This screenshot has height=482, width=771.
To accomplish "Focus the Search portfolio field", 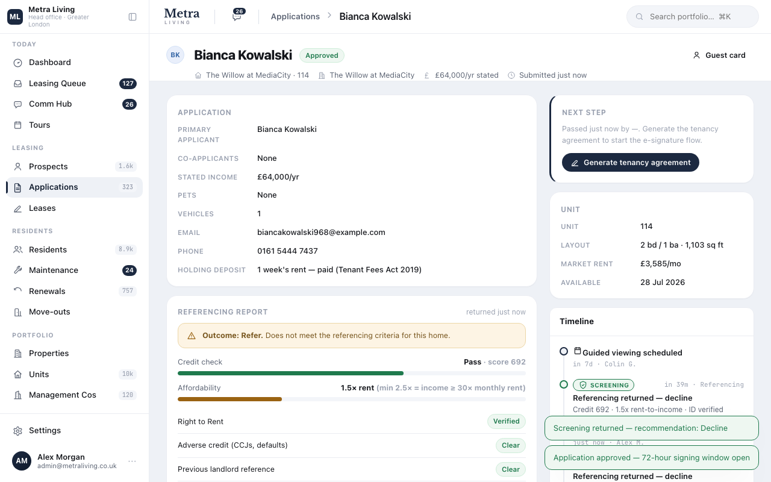I will coord(693,17).
